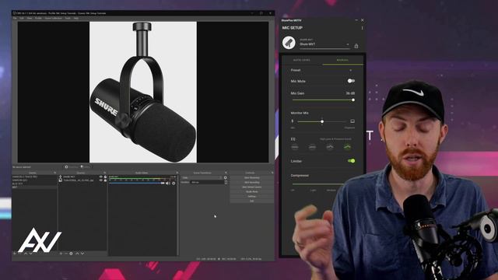The height and width of the screenshot is (280, 498).
Task: Open the View menu in OBS
Action: click(30, 18)
